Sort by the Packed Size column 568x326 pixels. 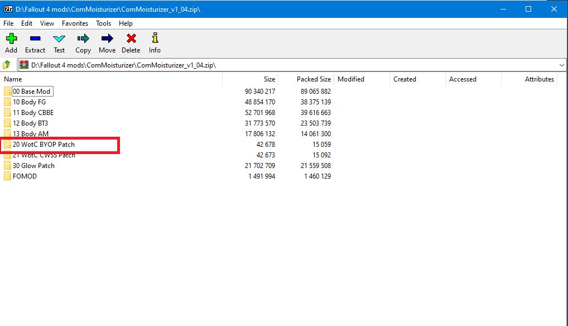pos(313,79)
